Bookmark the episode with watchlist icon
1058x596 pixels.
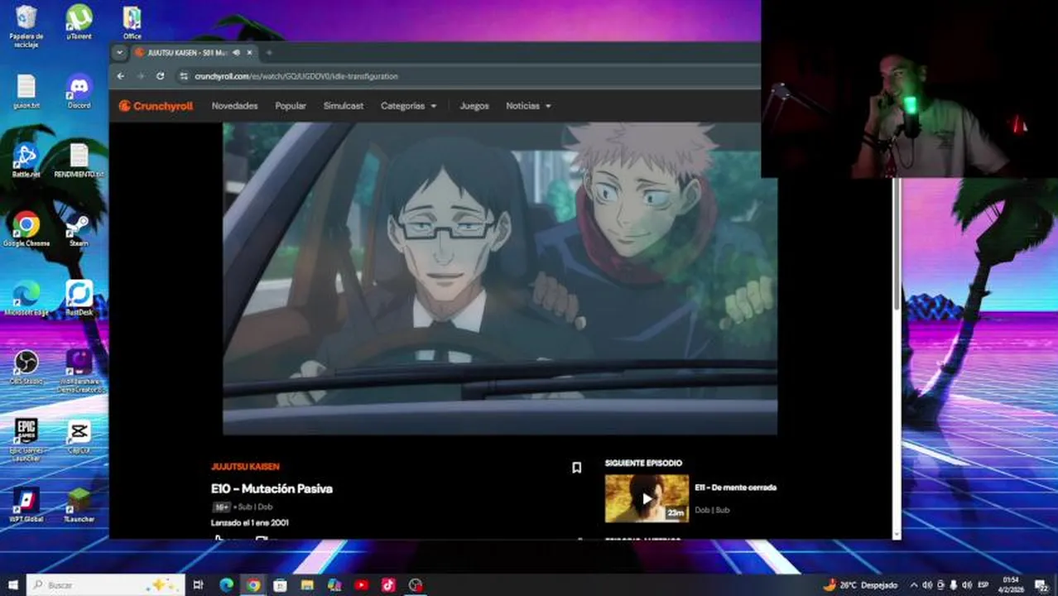point(576,468)
